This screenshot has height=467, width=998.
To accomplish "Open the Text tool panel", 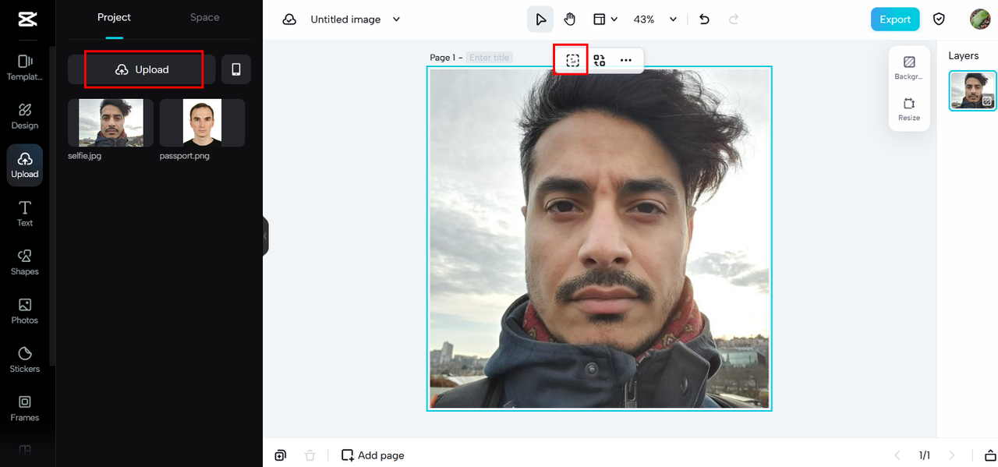I will [x=25, y=214].
